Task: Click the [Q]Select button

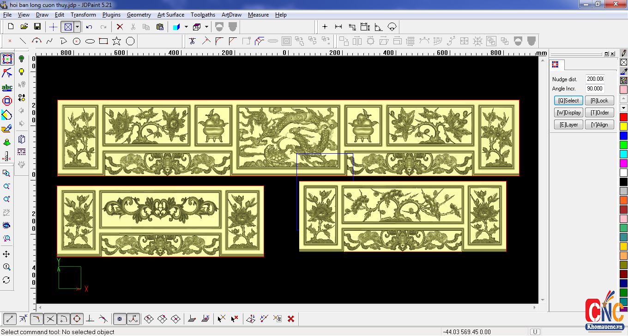Action: click(568, 101)
